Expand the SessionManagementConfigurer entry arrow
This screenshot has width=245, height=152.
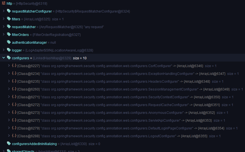click(x=9, y=89)
